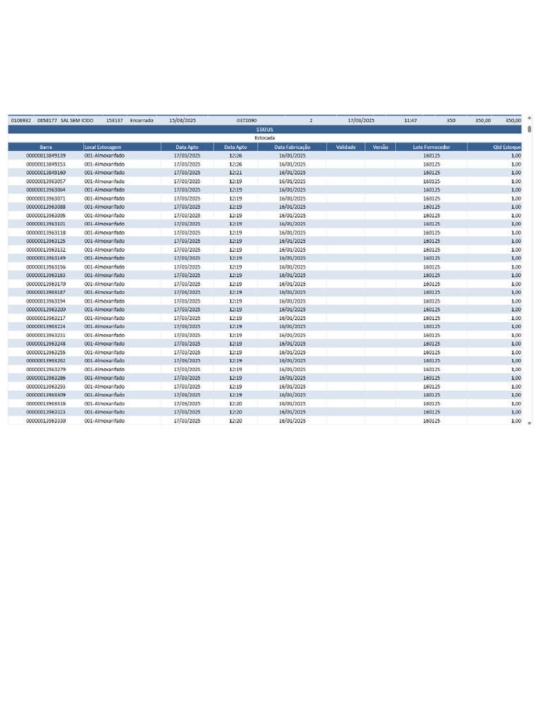
Task: Click the scroll up arrow of the table
Action: [529, 118]
